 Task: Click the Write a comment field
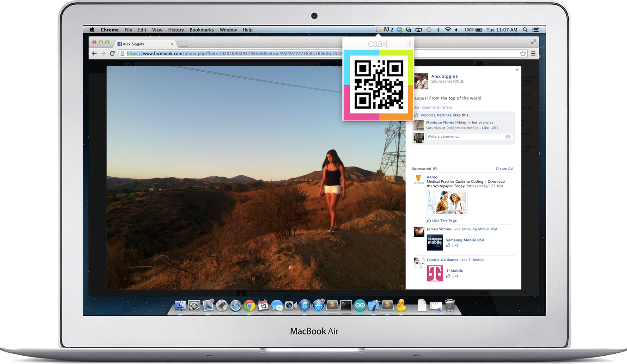[464, 136]
